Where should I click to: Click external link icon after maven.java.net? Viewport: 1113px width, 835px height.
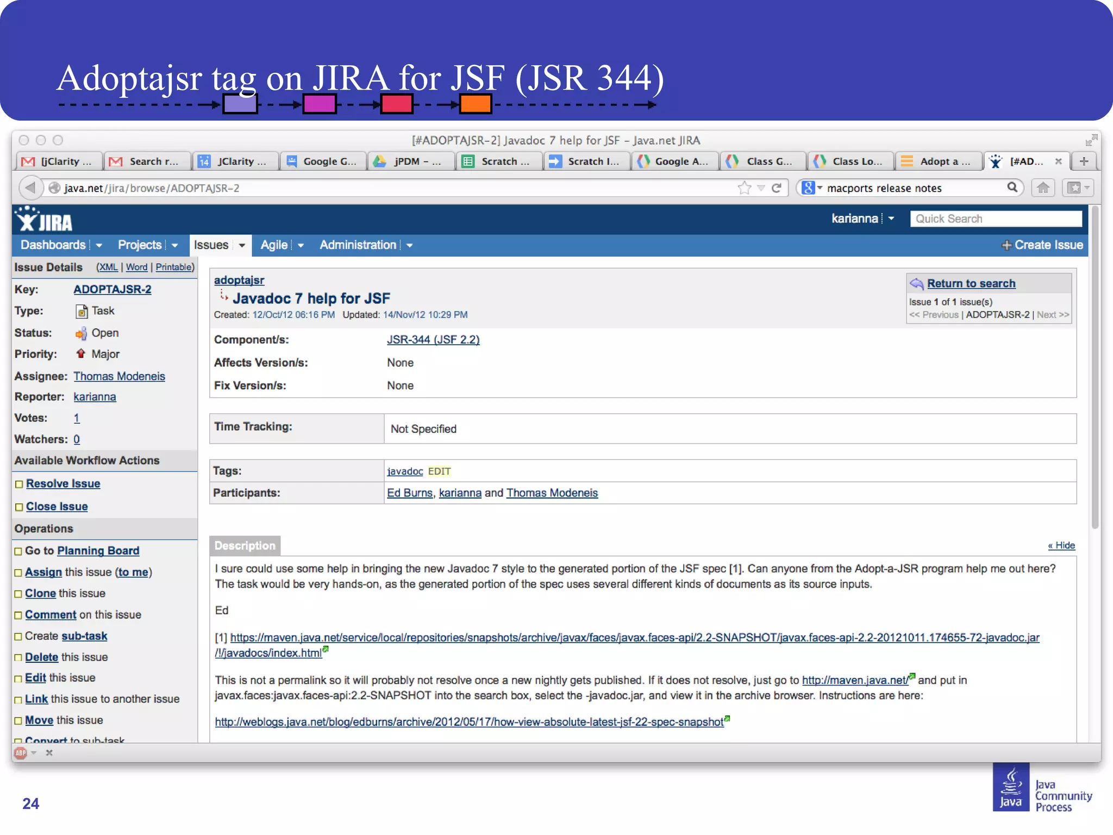912,676
